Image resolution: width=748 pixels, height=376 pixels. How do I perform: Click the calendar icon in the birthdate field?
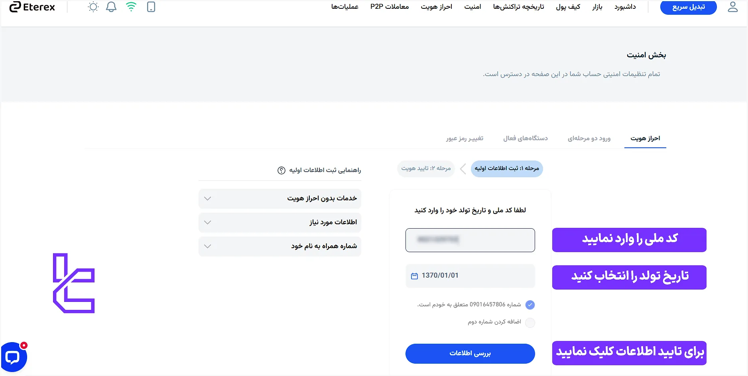click(413, 276)
